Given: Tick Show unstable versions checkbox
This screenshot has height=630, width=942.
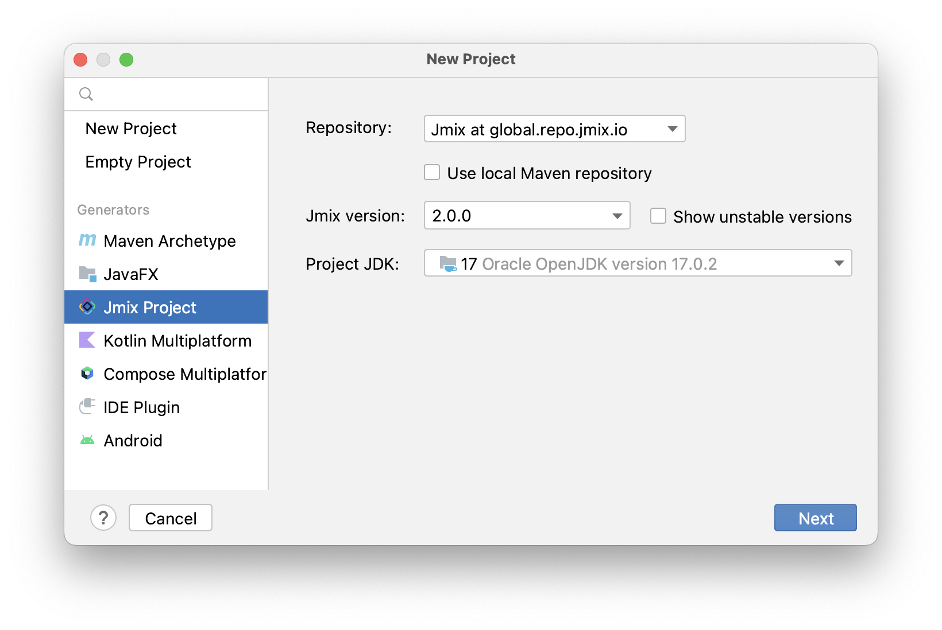Looking at the screenshot, I should click(658, 216).
